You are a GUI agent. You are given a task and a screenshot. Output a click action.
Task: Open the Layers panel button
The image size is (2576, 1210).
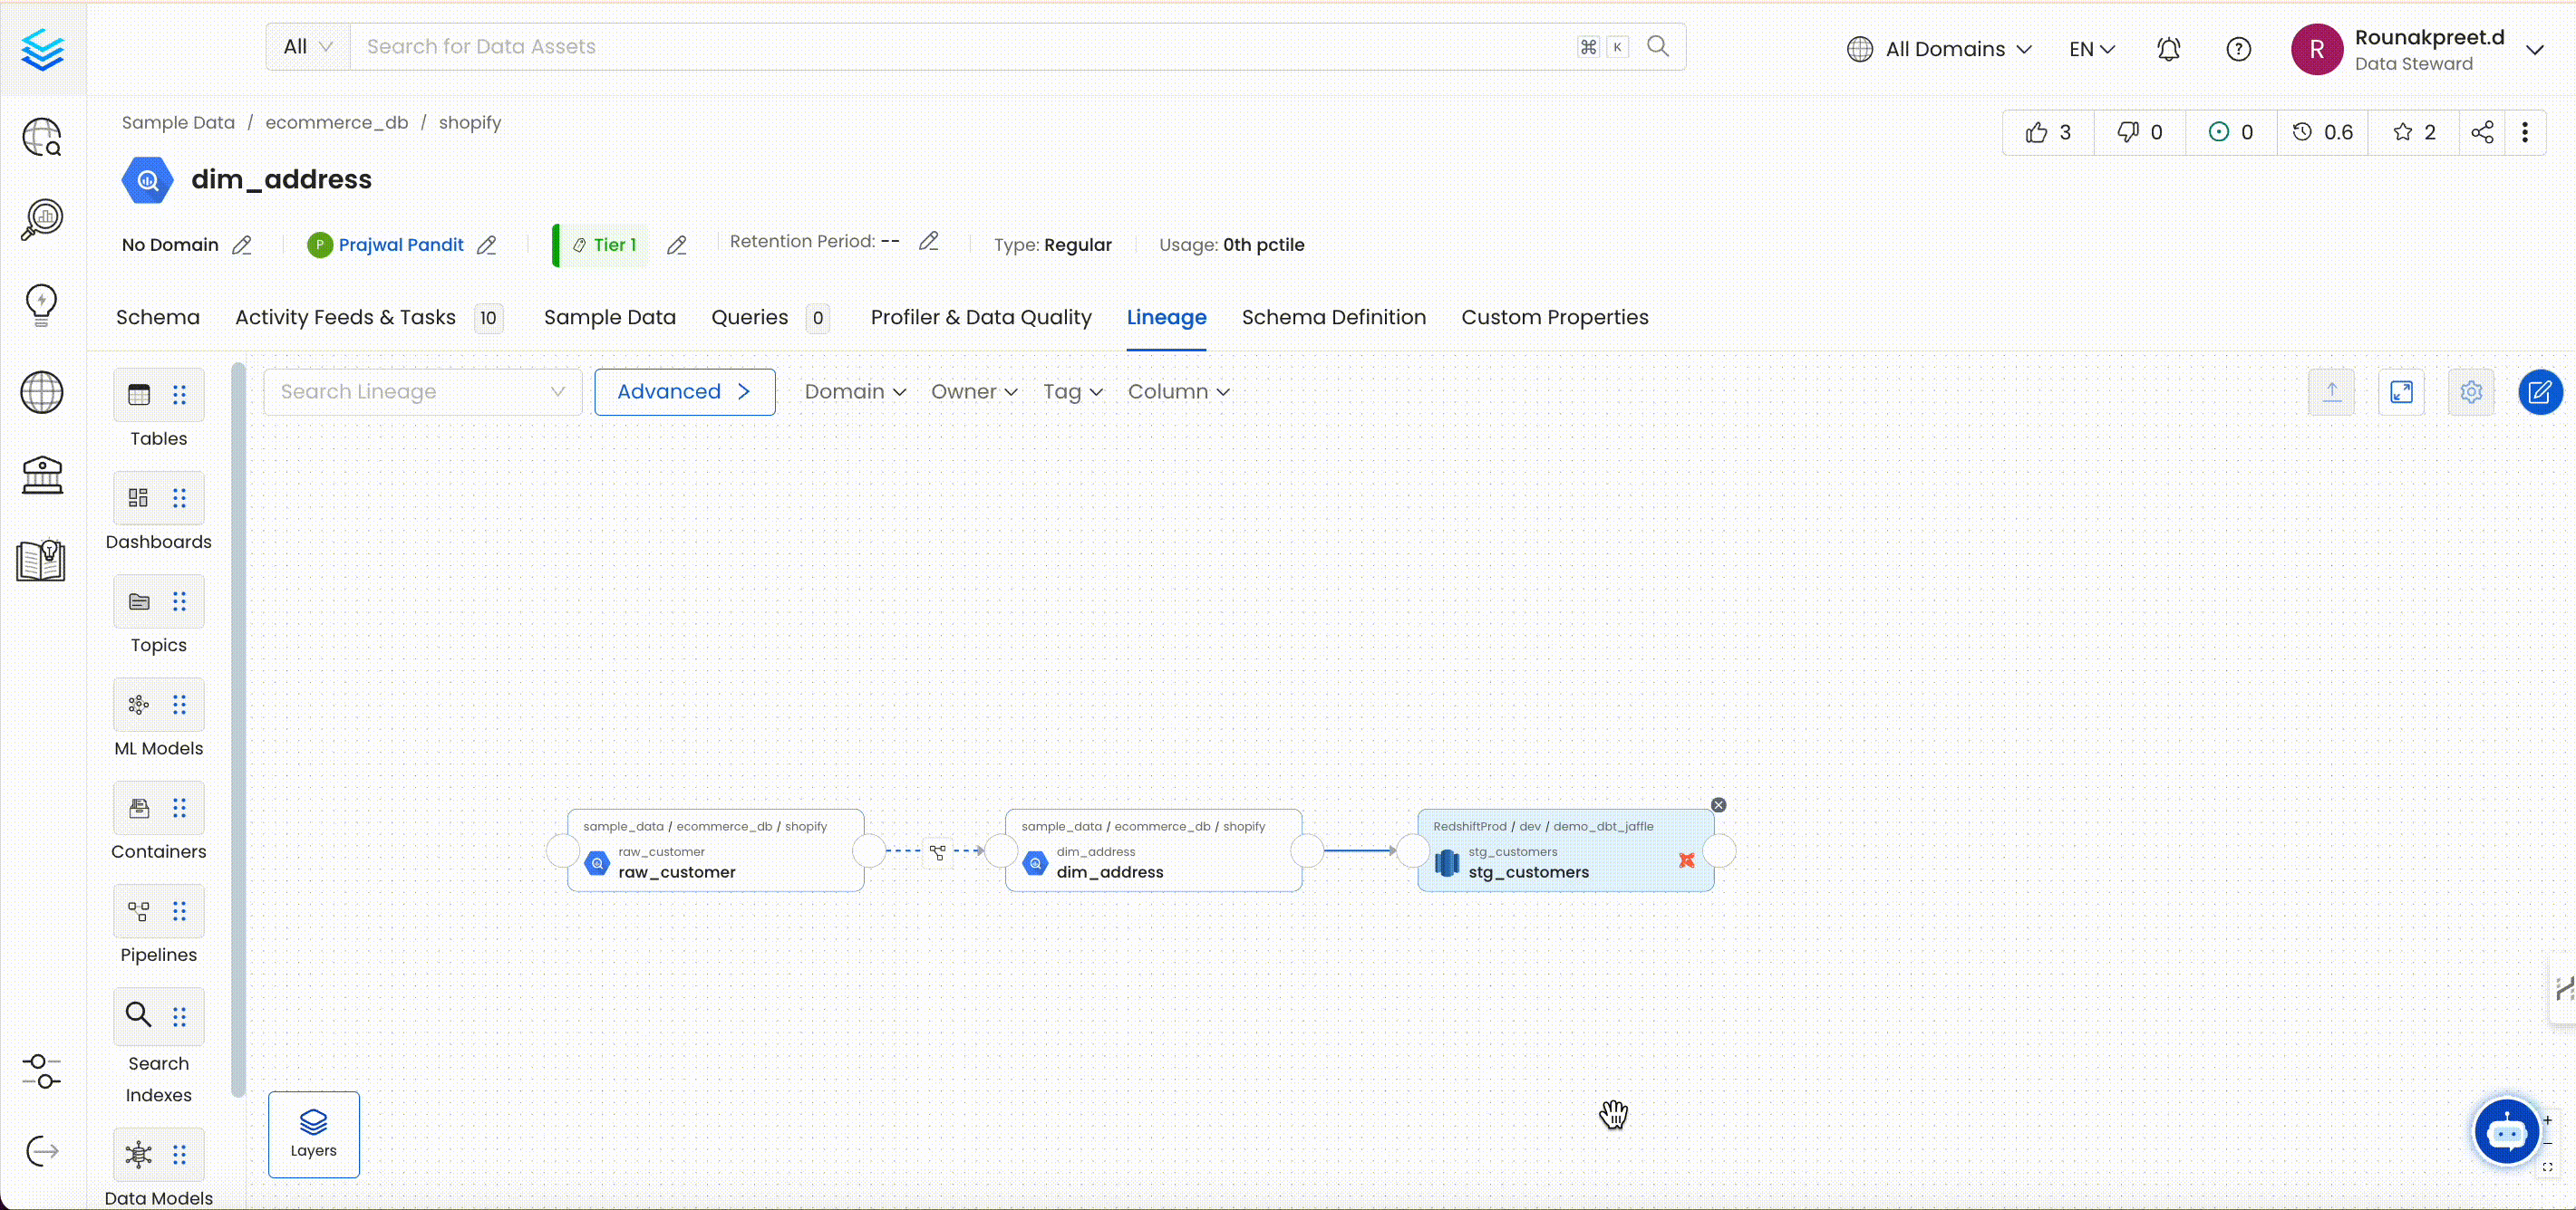313,1133
